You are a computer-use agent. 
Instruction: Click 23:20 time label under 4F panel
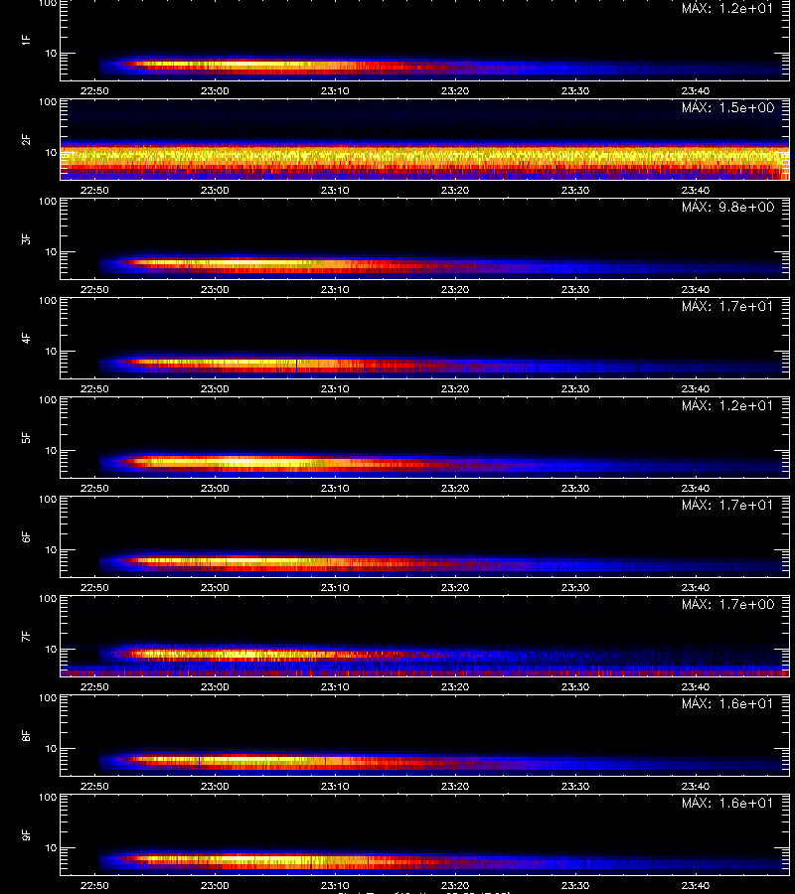[455, 388]
